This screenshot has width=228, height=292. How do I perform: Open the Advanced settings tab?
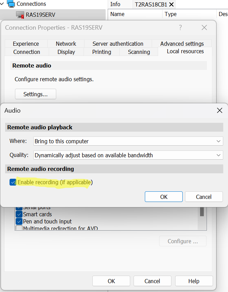click(182, 44)
